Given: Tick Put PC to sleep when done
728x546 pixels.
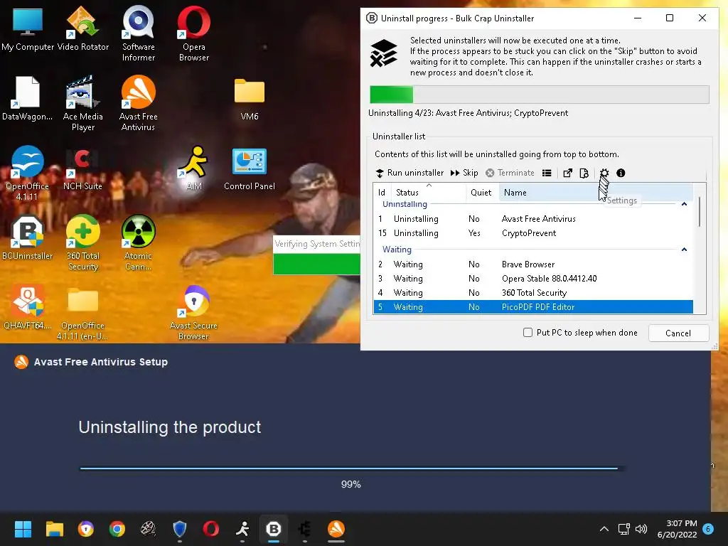Looking at the screenshot, I should (528, 333).
